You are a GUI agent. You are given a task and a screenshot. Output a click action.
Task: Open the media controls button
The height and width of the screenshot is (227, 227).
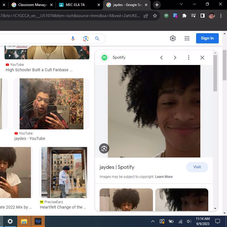pyautogui.click(x=193, y=16)
